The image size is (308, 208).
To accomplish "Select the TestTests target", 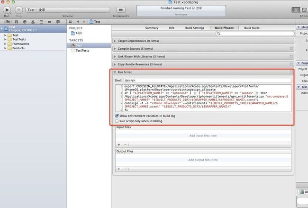I will point(80,51).
